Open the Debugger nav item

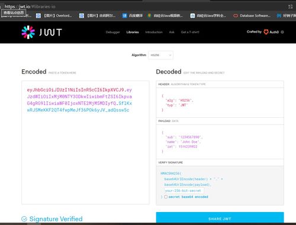(x=112, y=32)
